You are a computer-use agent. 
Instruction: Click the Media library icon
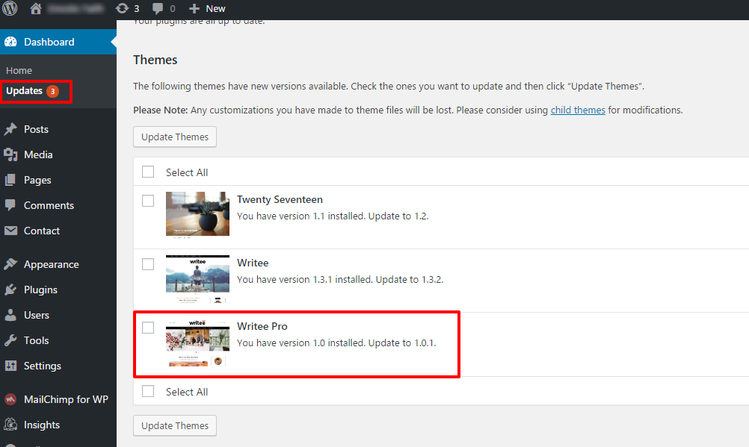10,154
